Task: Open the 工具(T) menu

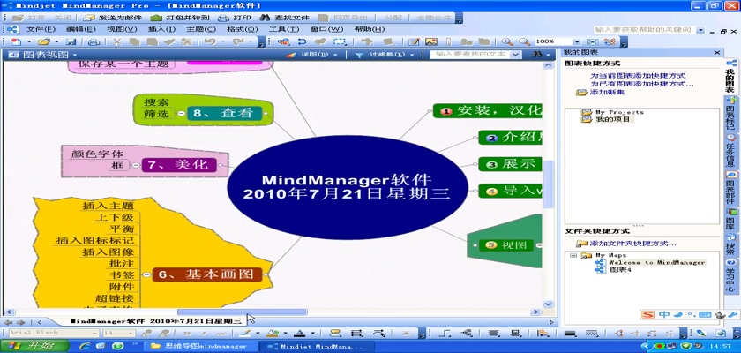Action: pyautogui.click(x=283, y=29)
